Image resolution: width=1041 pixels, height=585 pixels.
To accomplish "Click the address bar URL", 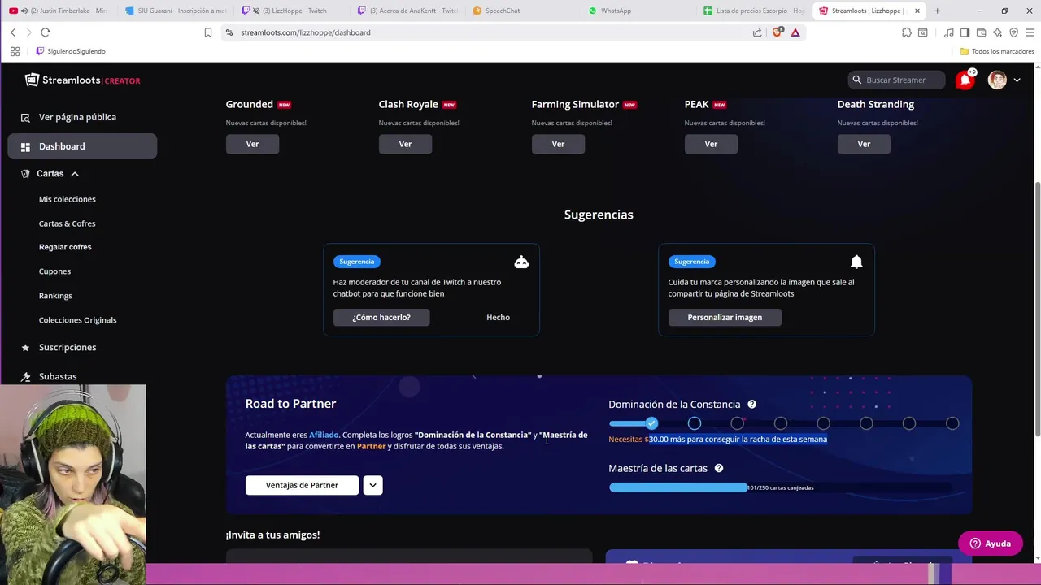I will click(306, 32).
